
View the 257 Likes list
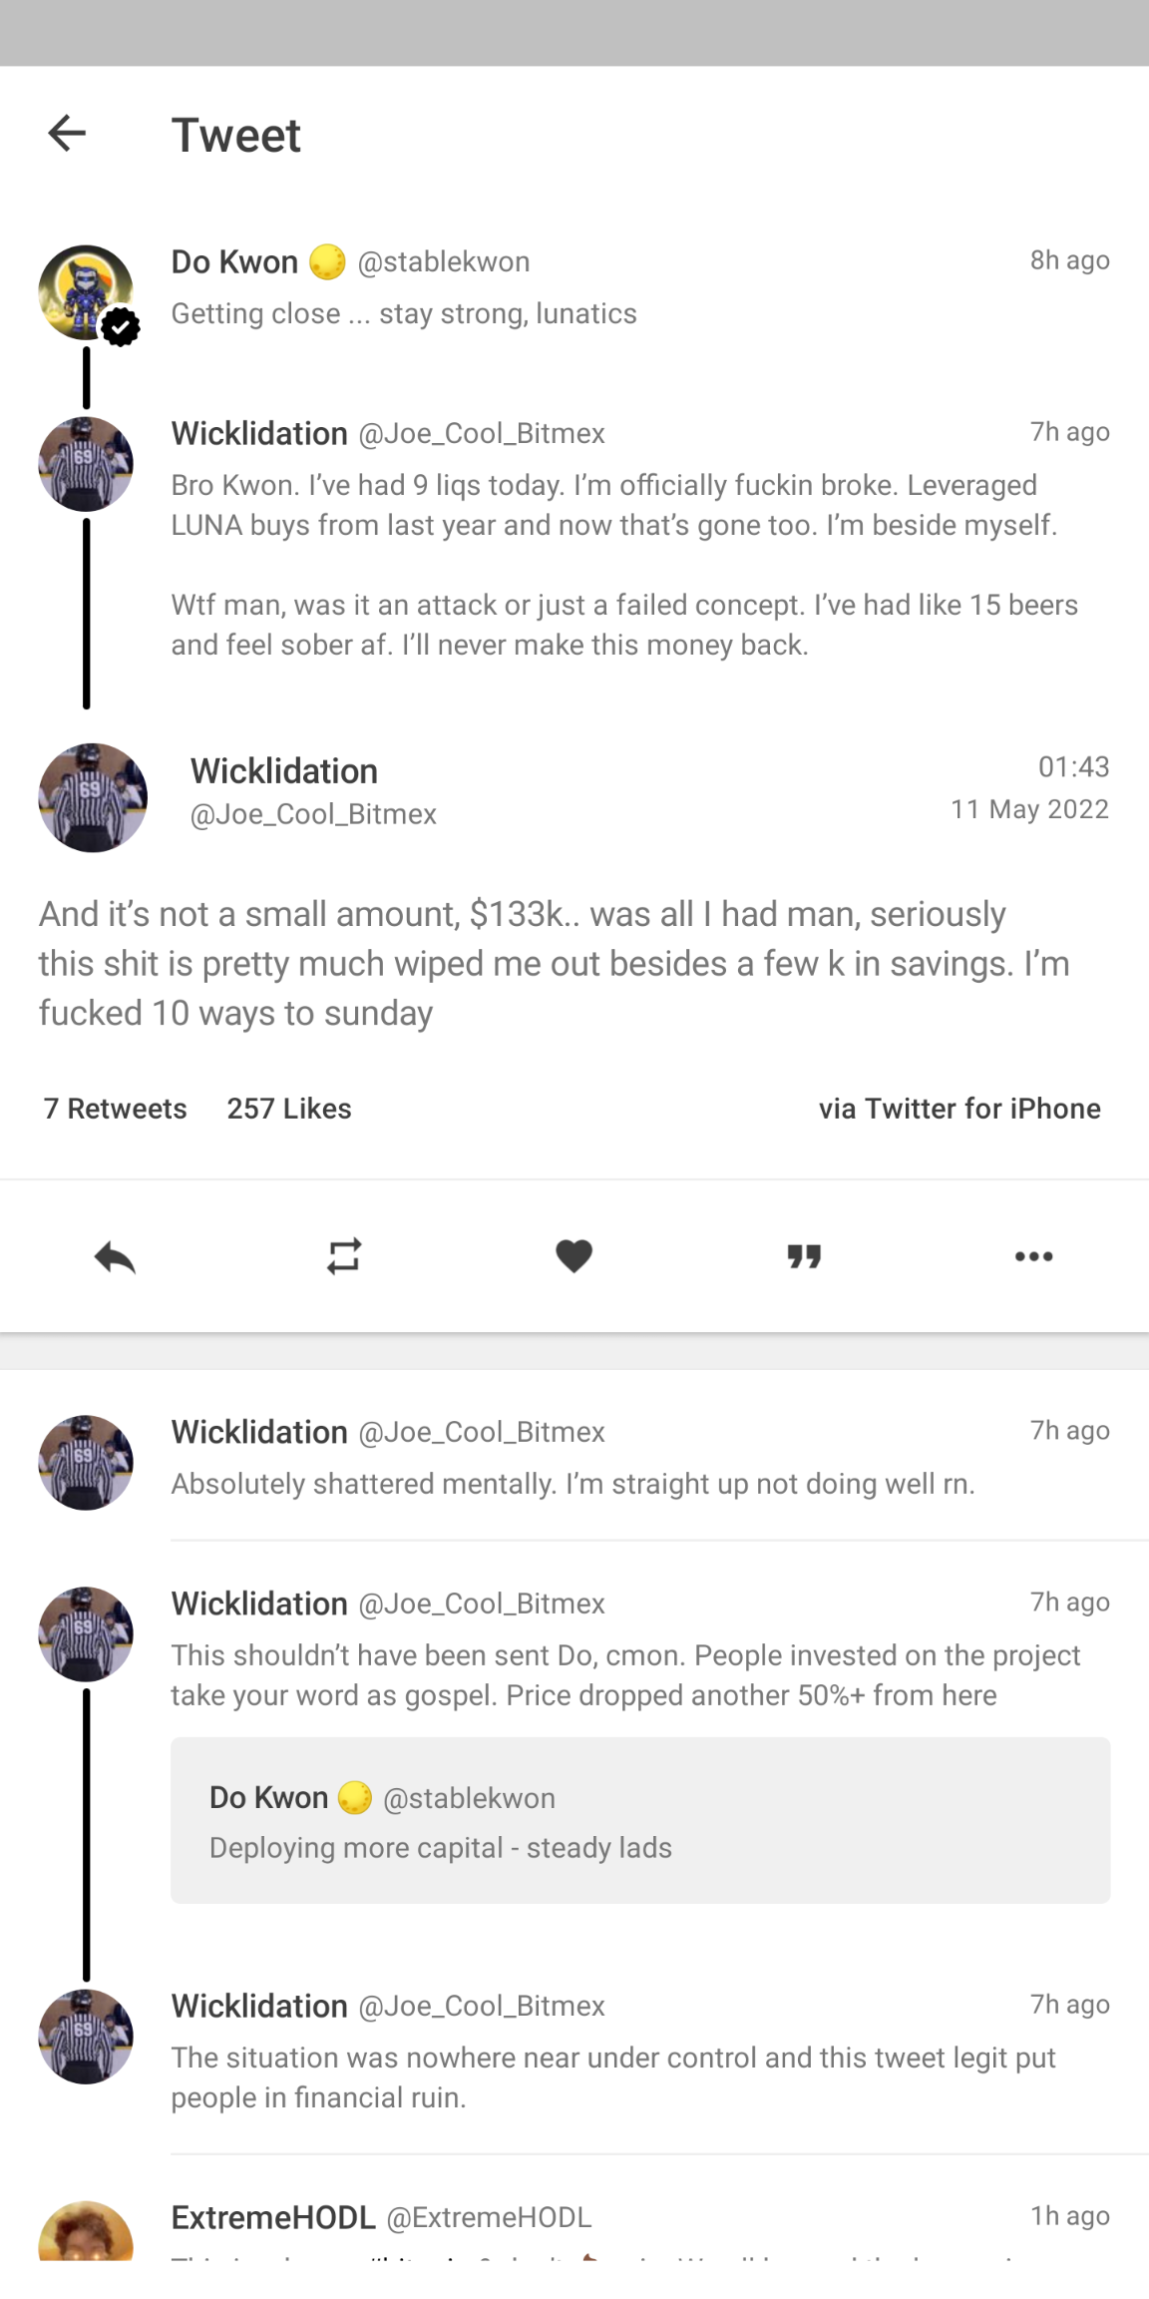(289, 1109)
